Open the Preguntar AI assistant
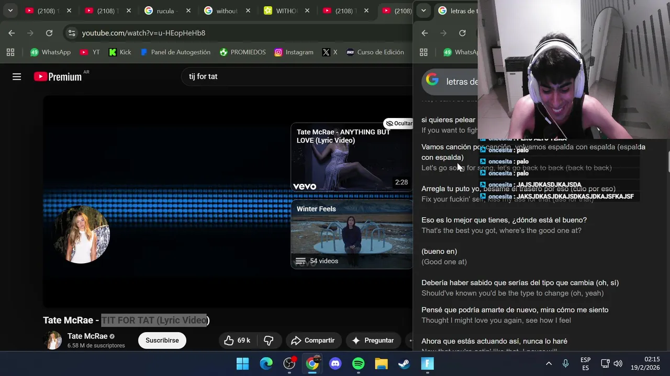 (x=372, y=340)
